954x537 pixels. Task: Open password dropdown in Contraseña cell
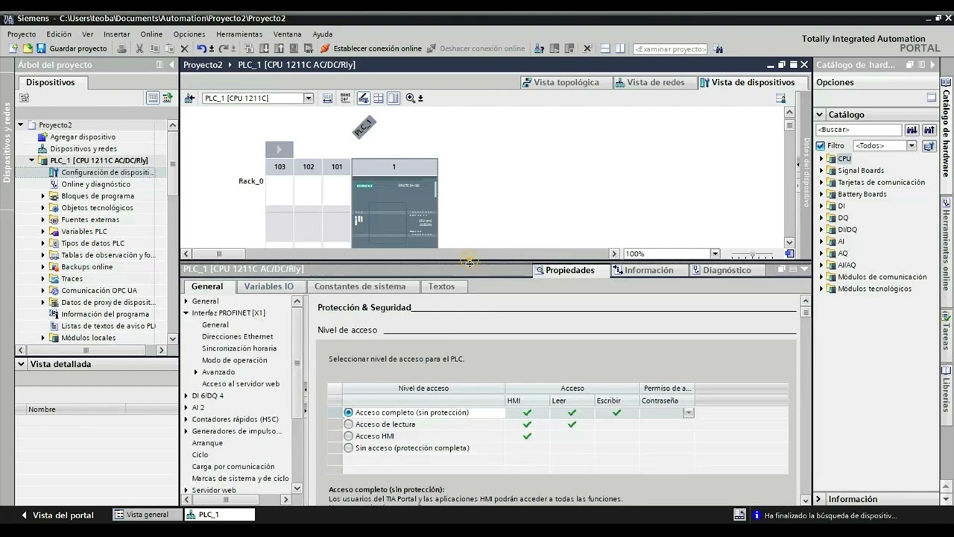coord(689,412)
